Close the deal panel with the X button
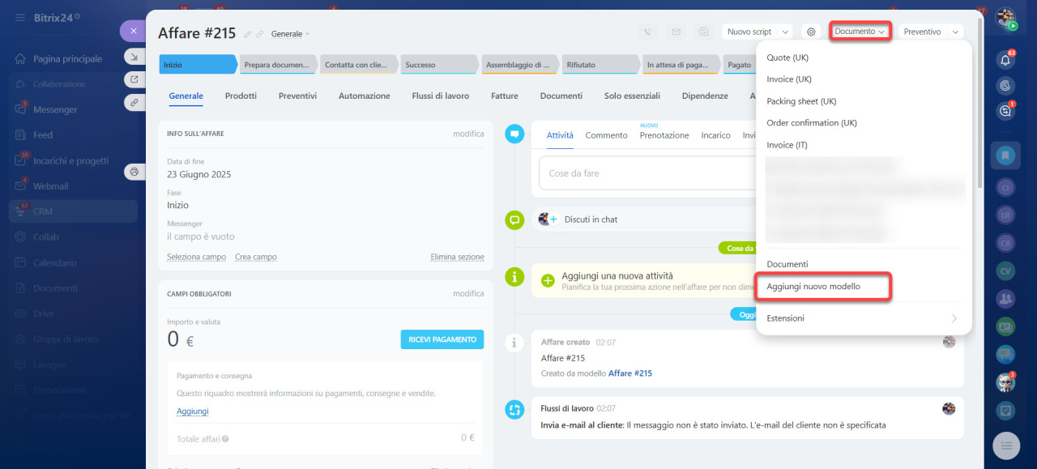Image resolution: width=1037 pixels, height=469 pixels. tap(133, 31)
